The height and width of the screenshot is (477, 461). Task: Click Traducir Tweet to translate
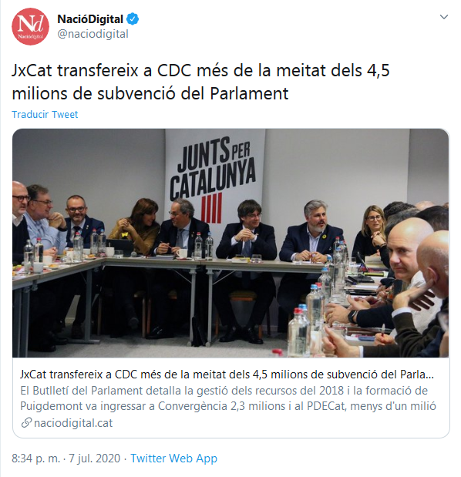coord(45,114)
